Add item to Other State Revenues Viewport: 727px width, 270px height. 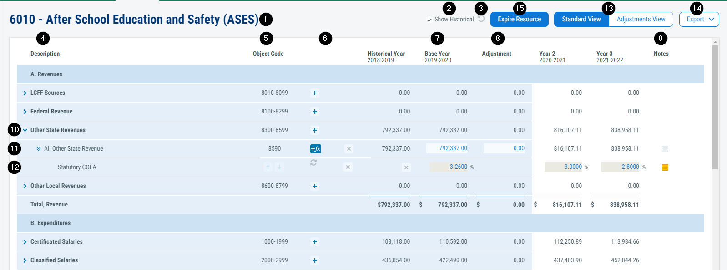[314, 130]
